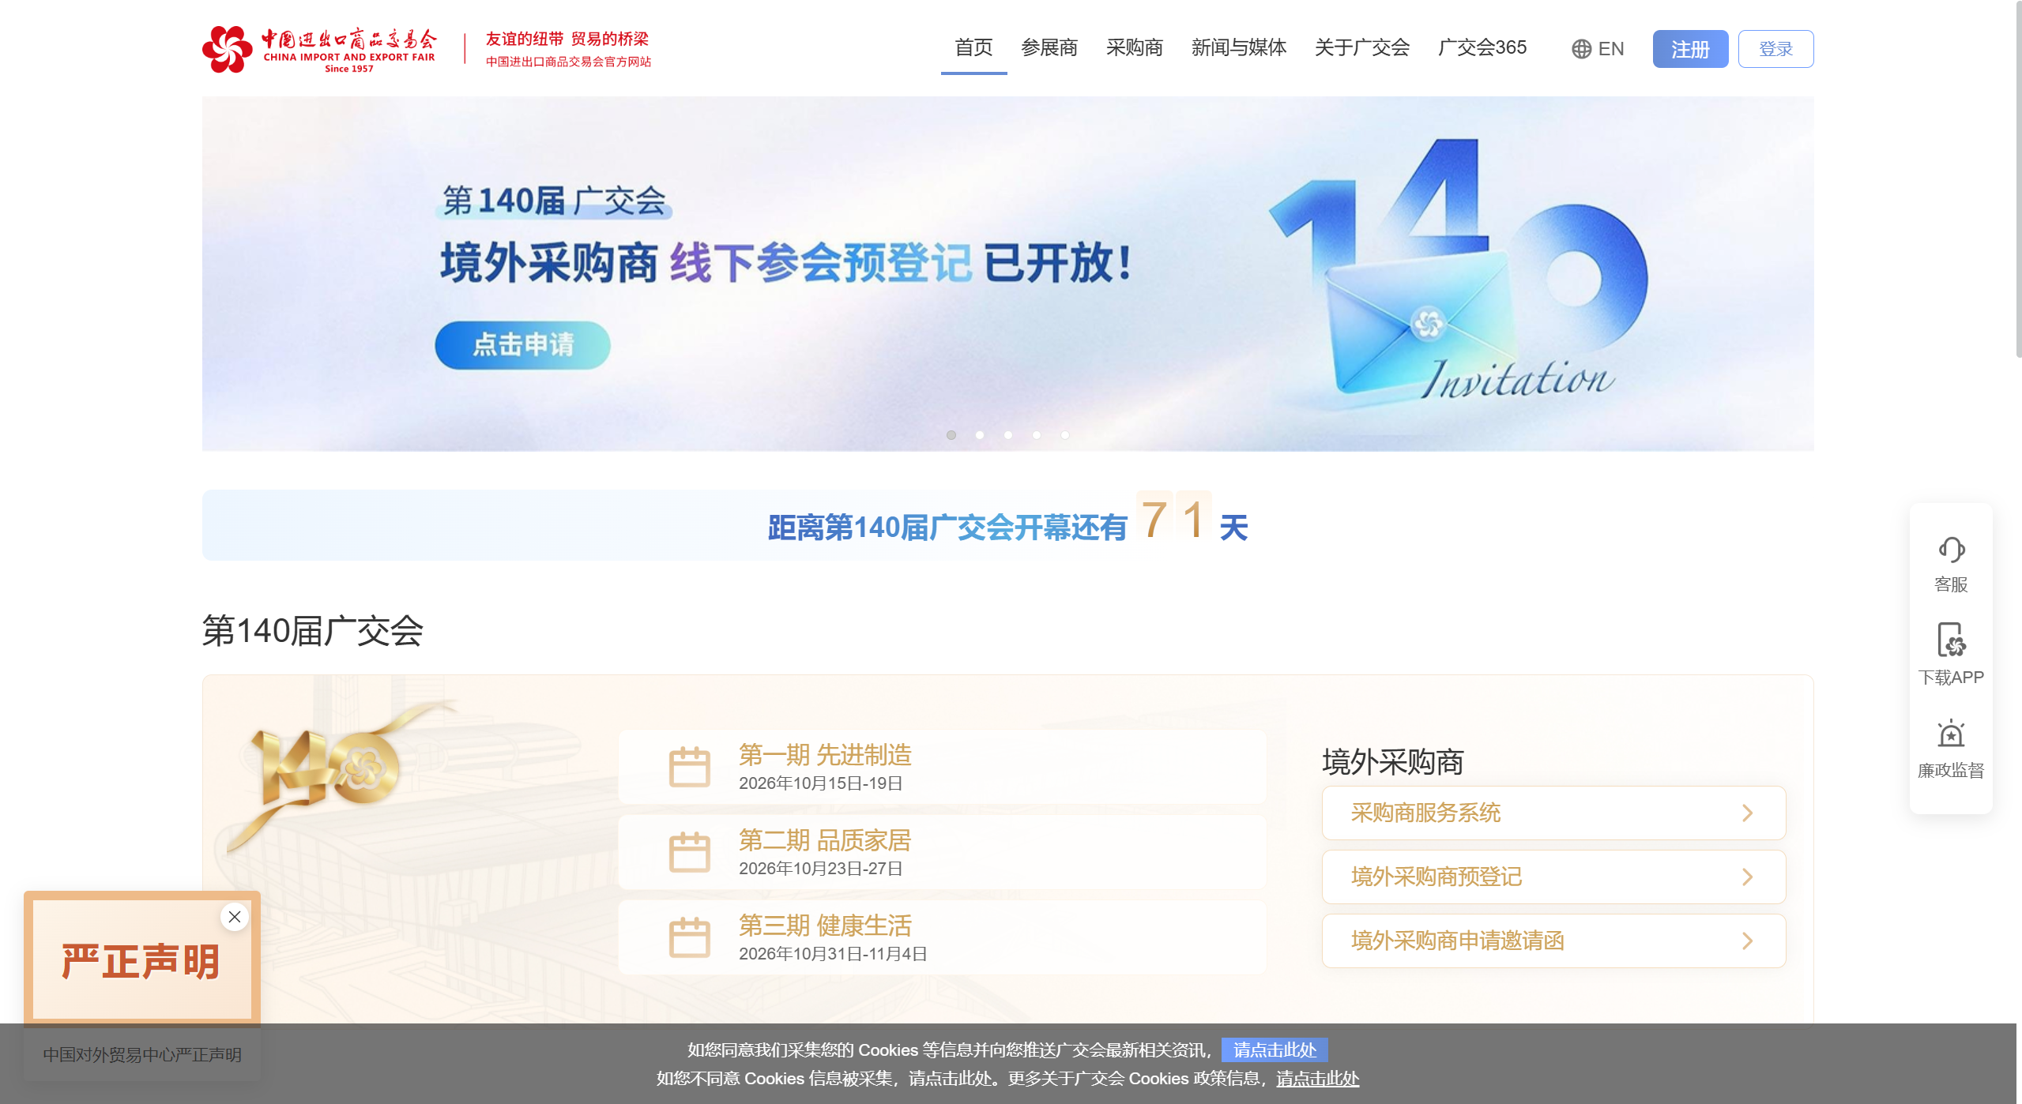Click date text 2026年10月15日-19日
Screen dimensions: 2022x1104
820,783
